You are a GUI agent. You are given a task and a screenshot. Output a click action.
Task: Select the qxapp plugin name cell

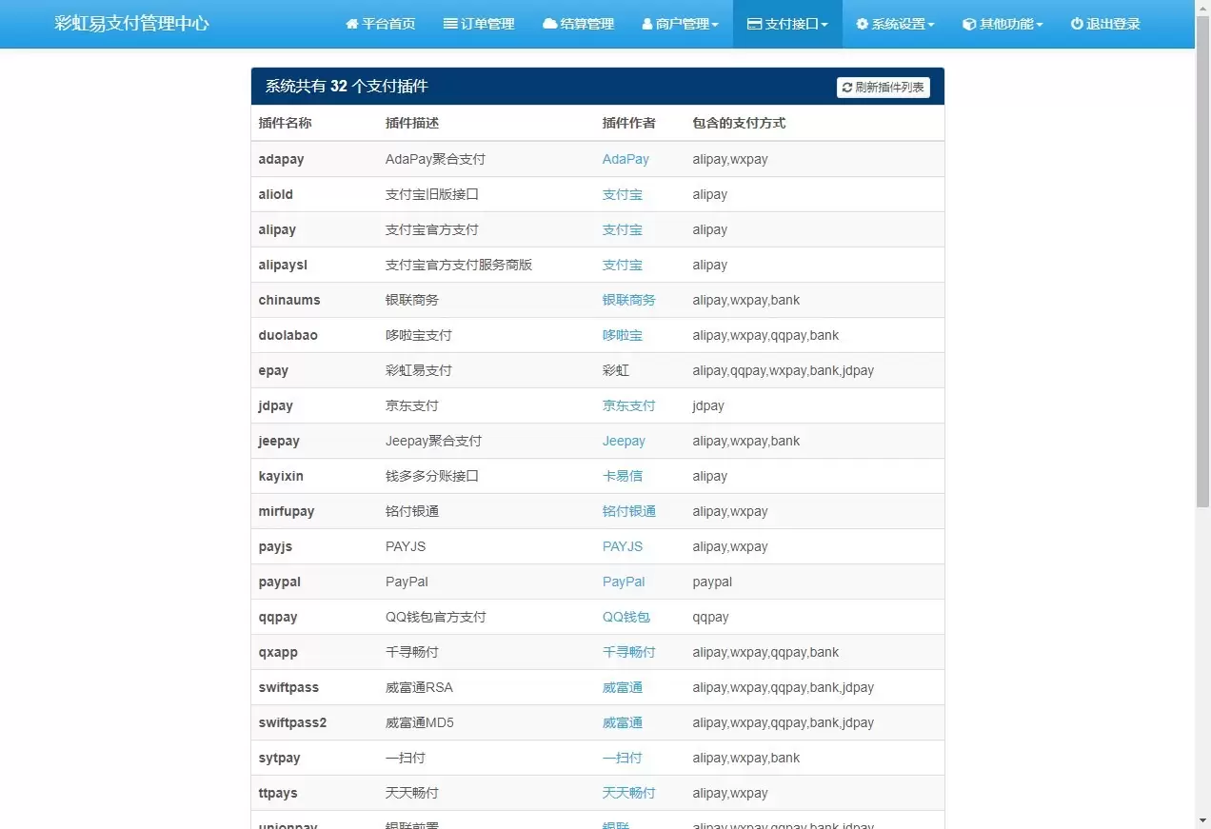[x=278, y=652]
